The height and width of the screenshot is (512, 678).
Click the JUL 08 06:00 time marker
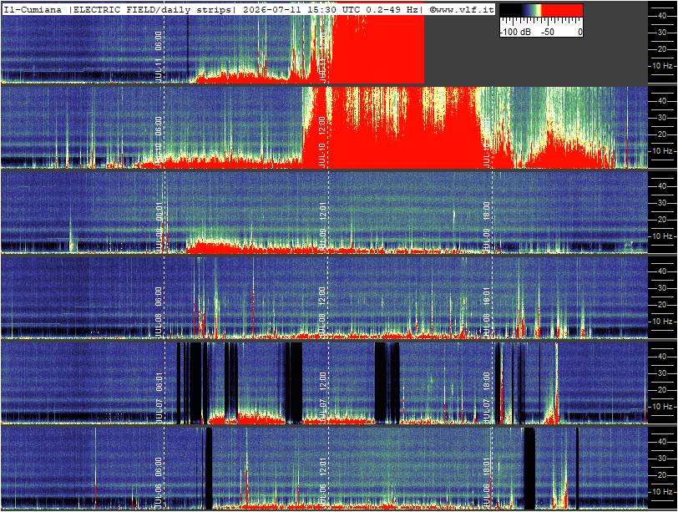159,312
